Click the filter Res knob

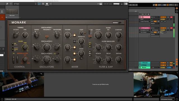[108, 35]
